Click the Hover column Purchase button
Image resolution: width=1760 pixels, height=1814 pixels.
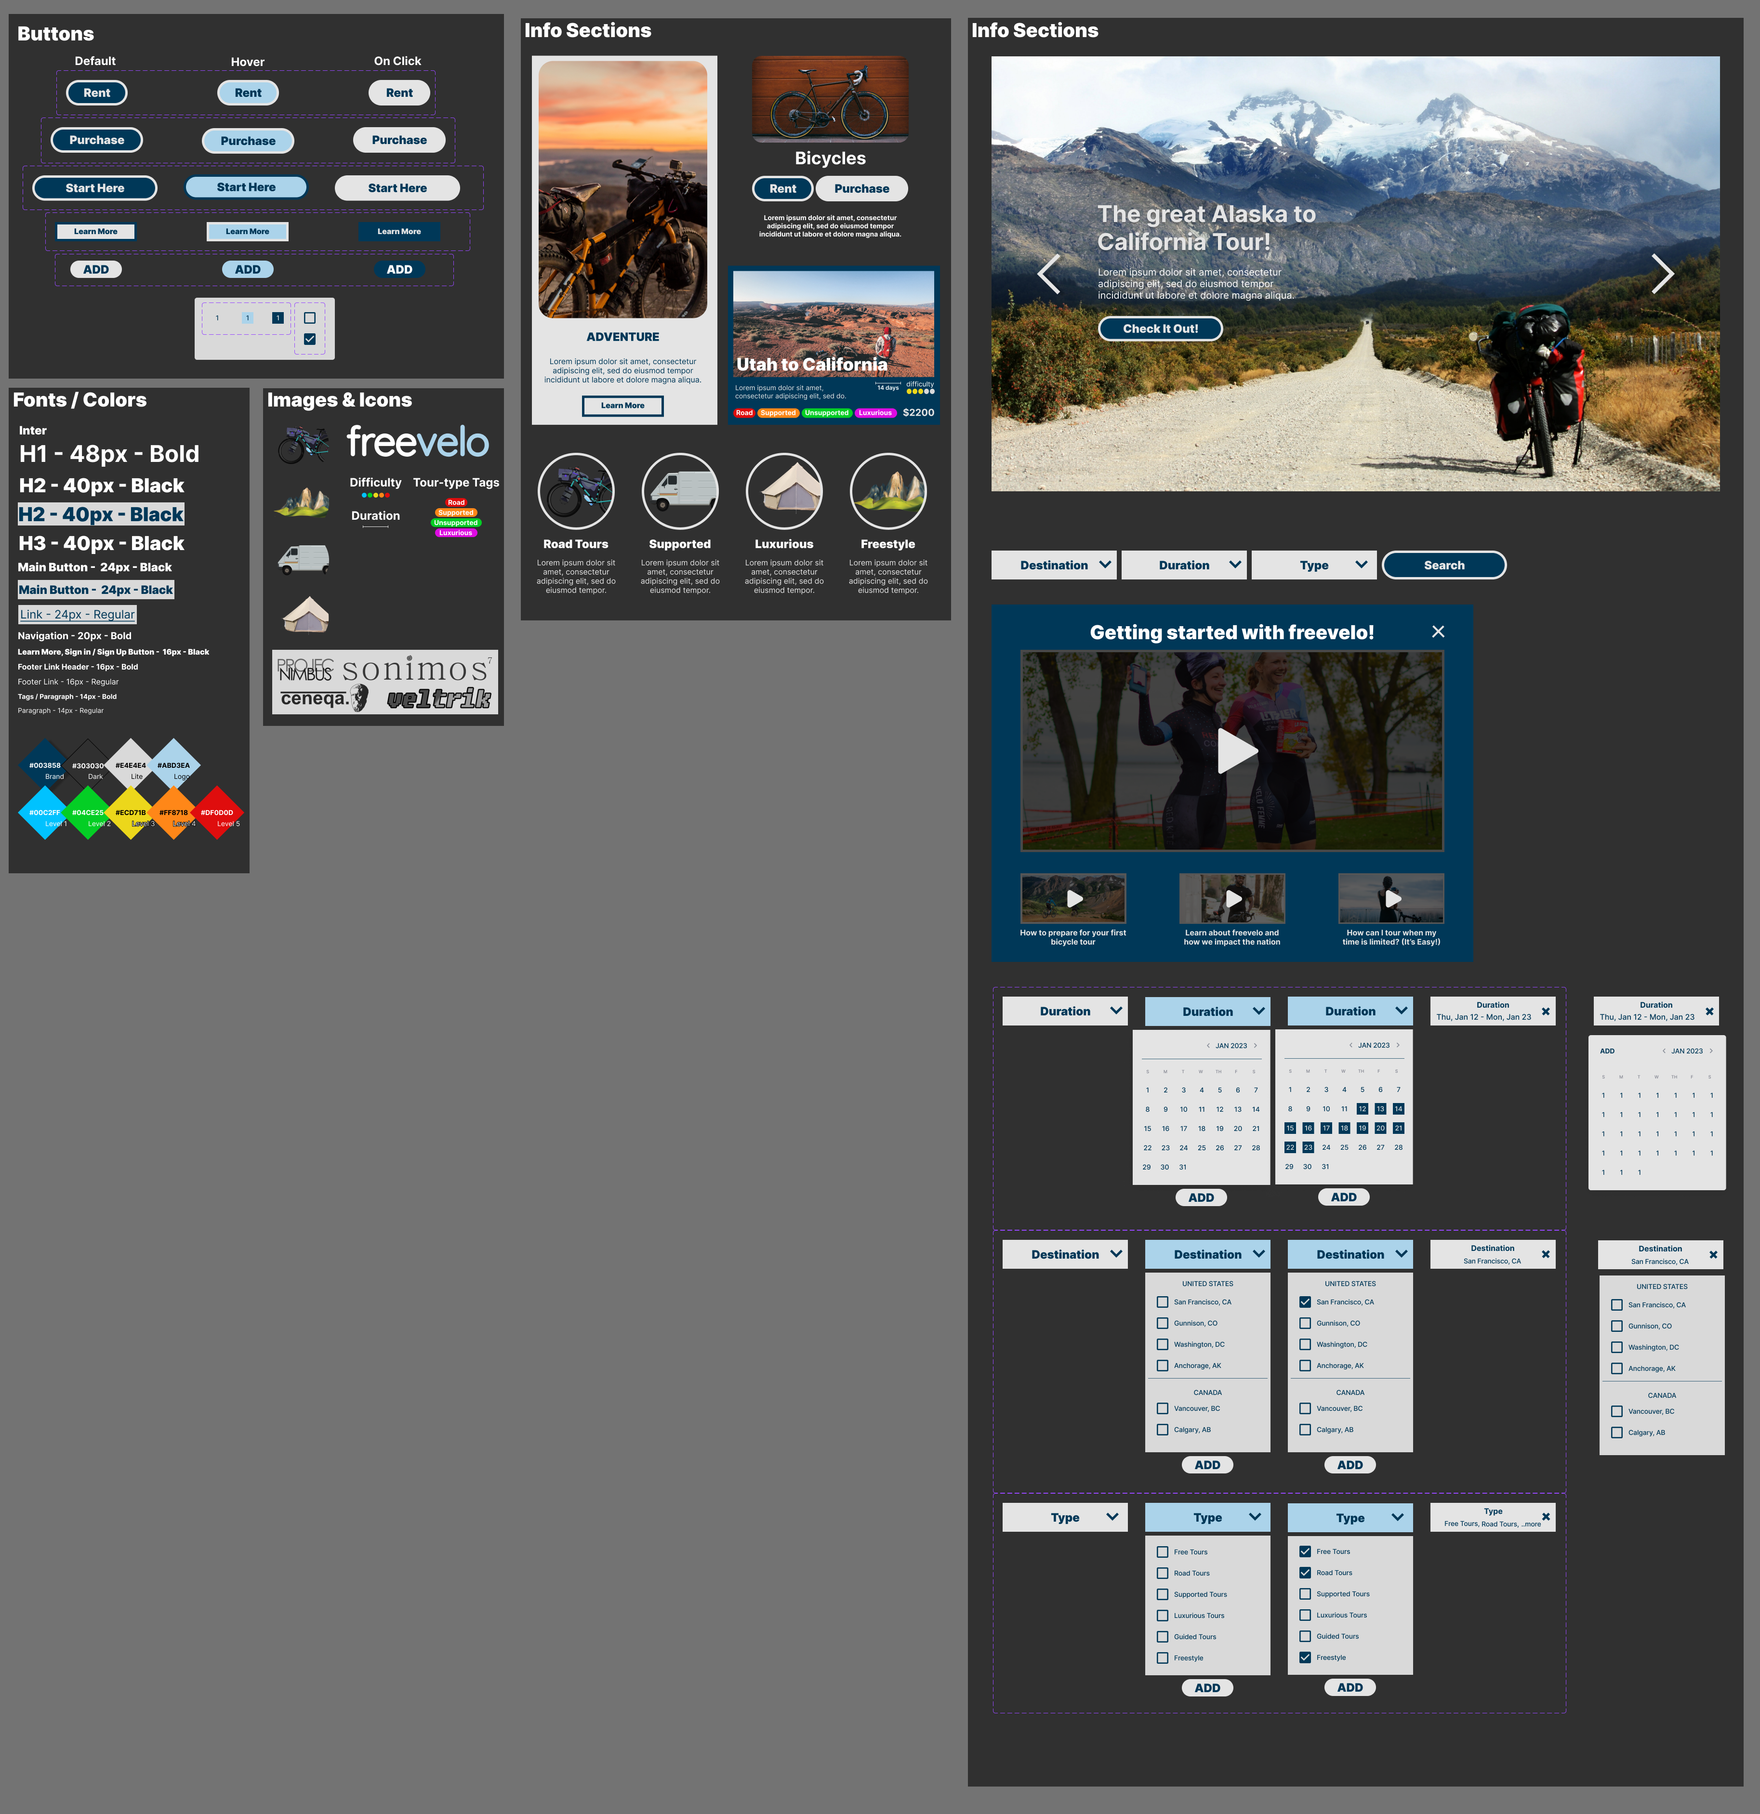pyautogui.click(x=248, y=141)
